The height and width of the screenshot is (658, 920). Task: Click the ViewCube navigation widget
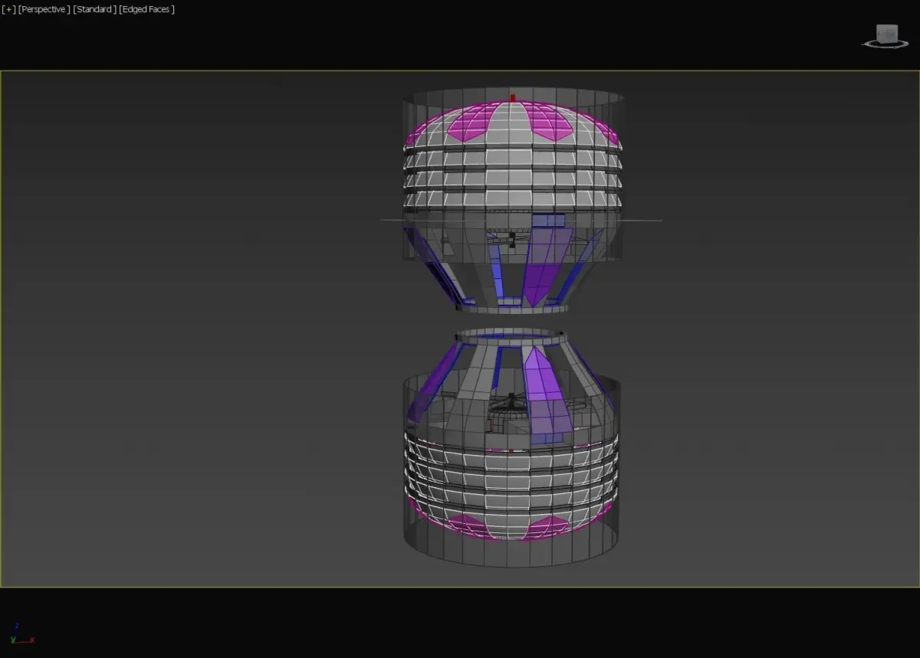coord(887,36)
